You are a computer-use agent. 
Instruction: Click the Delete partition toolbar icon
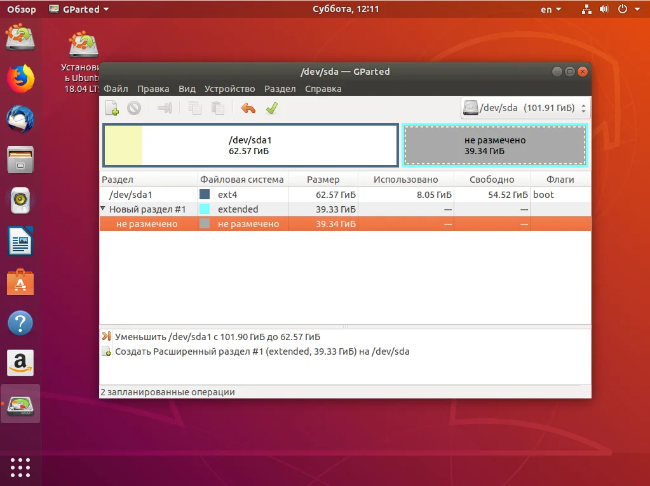pos(134,108)
